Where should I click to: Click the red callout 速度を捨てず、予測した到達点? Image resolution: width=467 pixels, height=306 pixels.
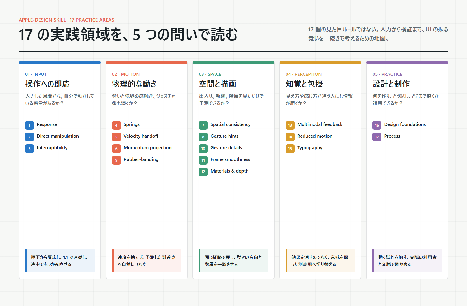point(147,261)
